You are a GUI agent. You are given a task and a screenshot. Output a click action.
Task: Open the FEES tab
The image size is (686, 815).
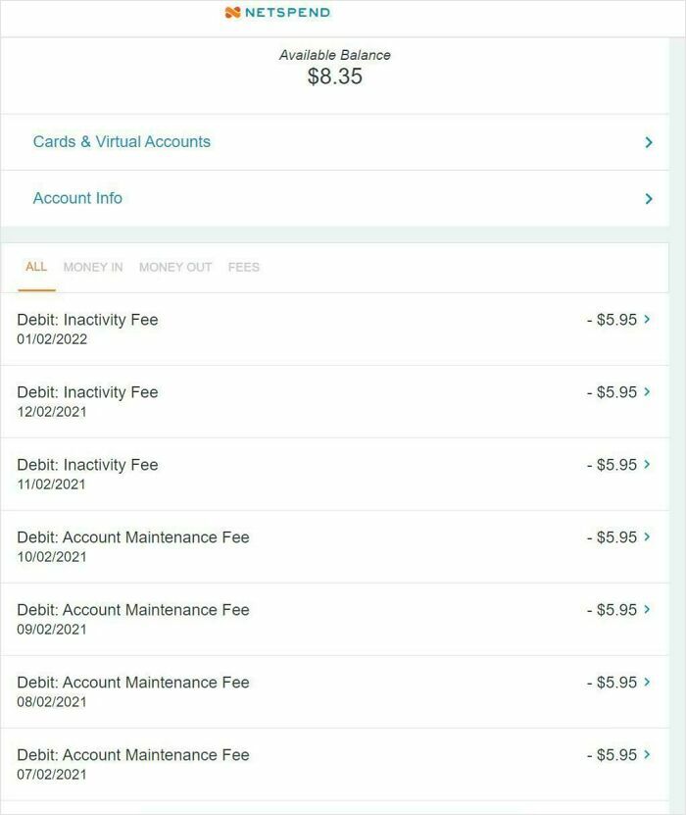coord(244,266)
